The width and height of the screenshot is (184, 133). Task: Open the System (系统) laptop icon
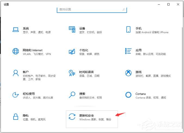pyautogui.click(x=15, y=30)
